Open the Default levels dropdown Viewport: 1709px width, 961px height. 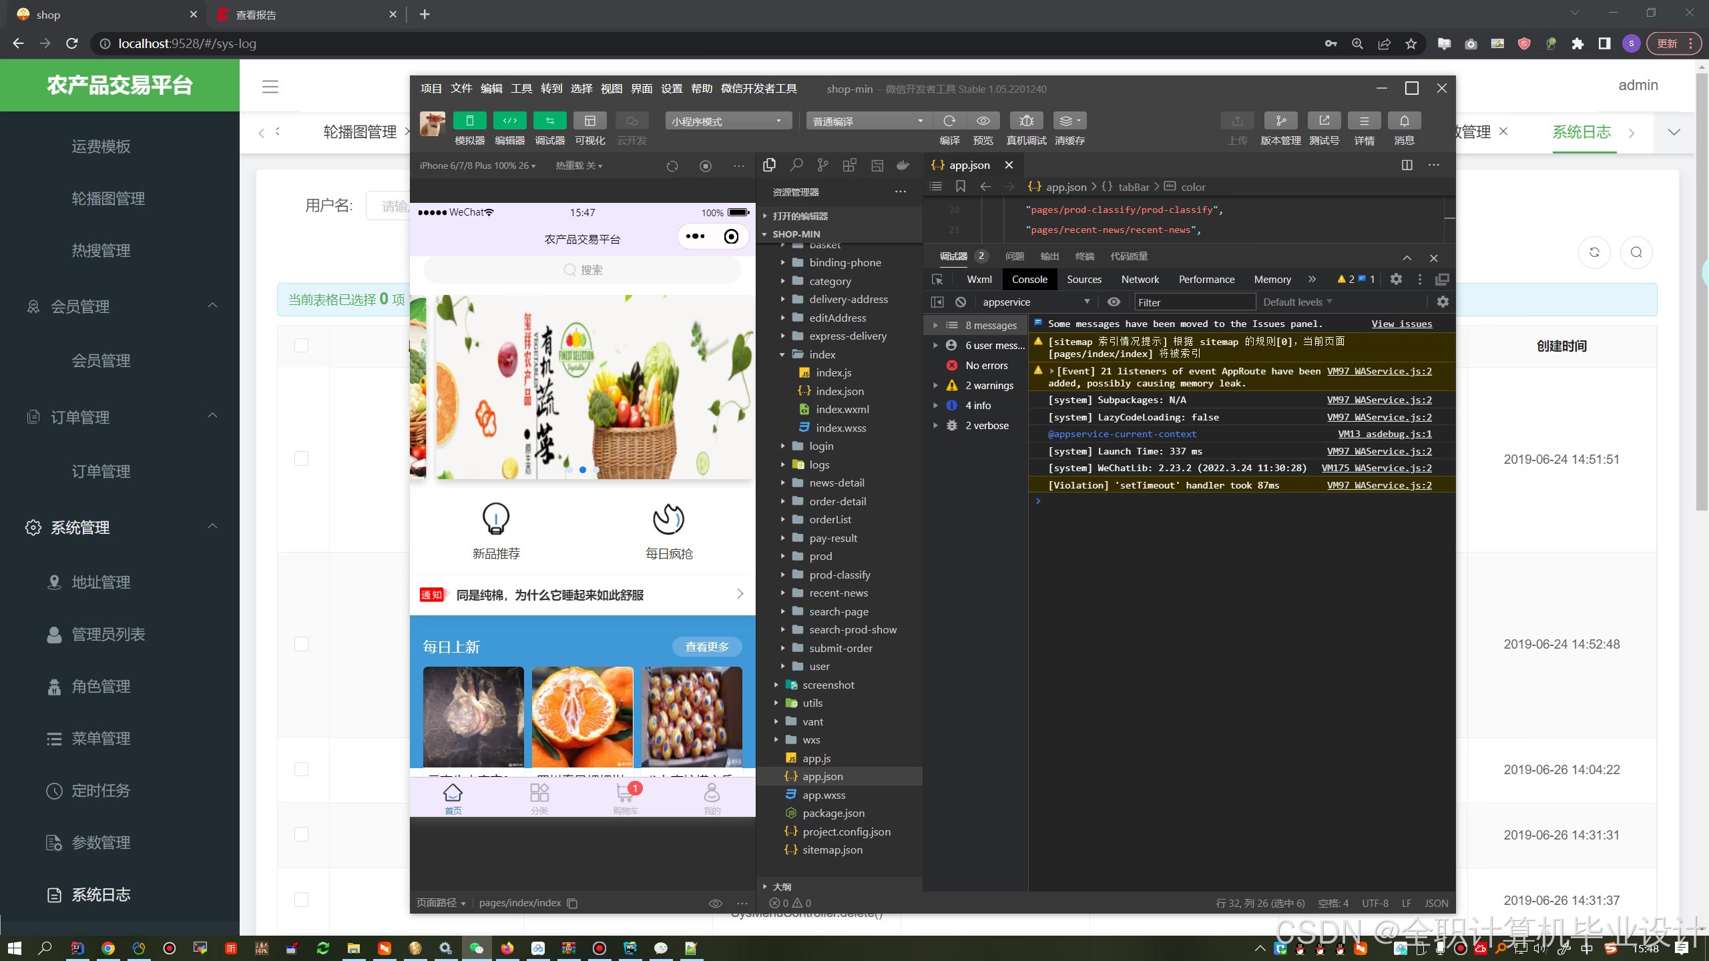click(1297, 302)
